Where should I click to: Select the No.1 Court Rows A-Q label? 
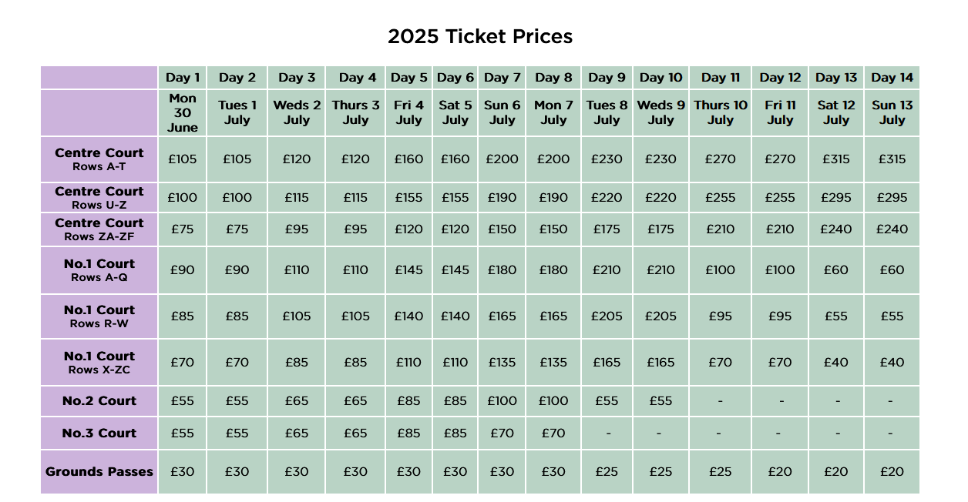(99, 269)
